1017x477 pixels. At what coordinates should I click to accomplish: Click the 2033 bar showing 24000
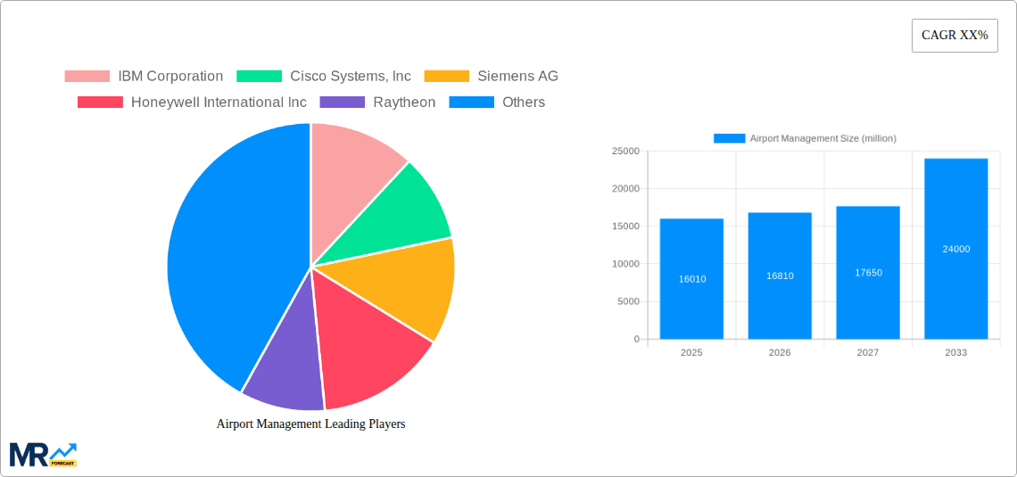956,249
